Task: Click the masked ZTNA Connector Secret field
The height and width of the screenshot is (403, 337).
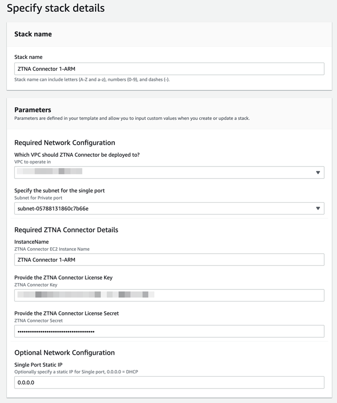Action: 168,331
